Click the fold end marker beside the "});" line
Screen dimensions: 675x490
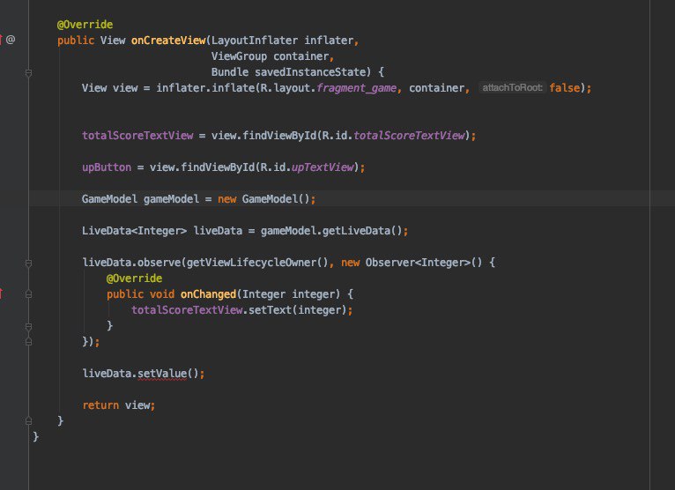point(28,342)
